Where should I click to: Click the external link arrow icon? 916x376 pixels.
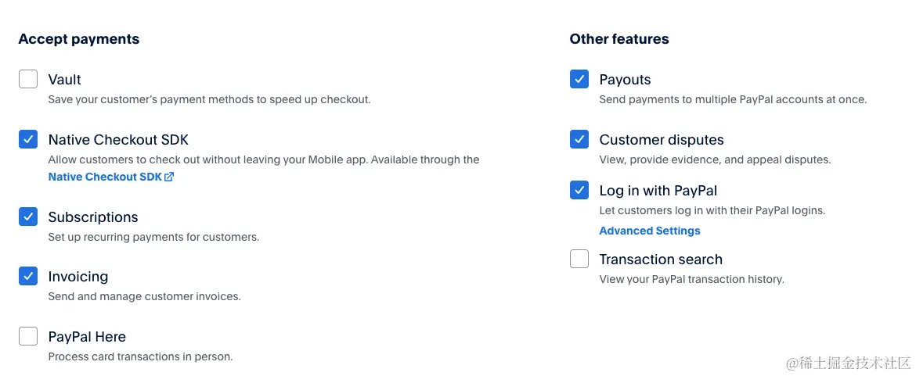[x=169, y=177]
